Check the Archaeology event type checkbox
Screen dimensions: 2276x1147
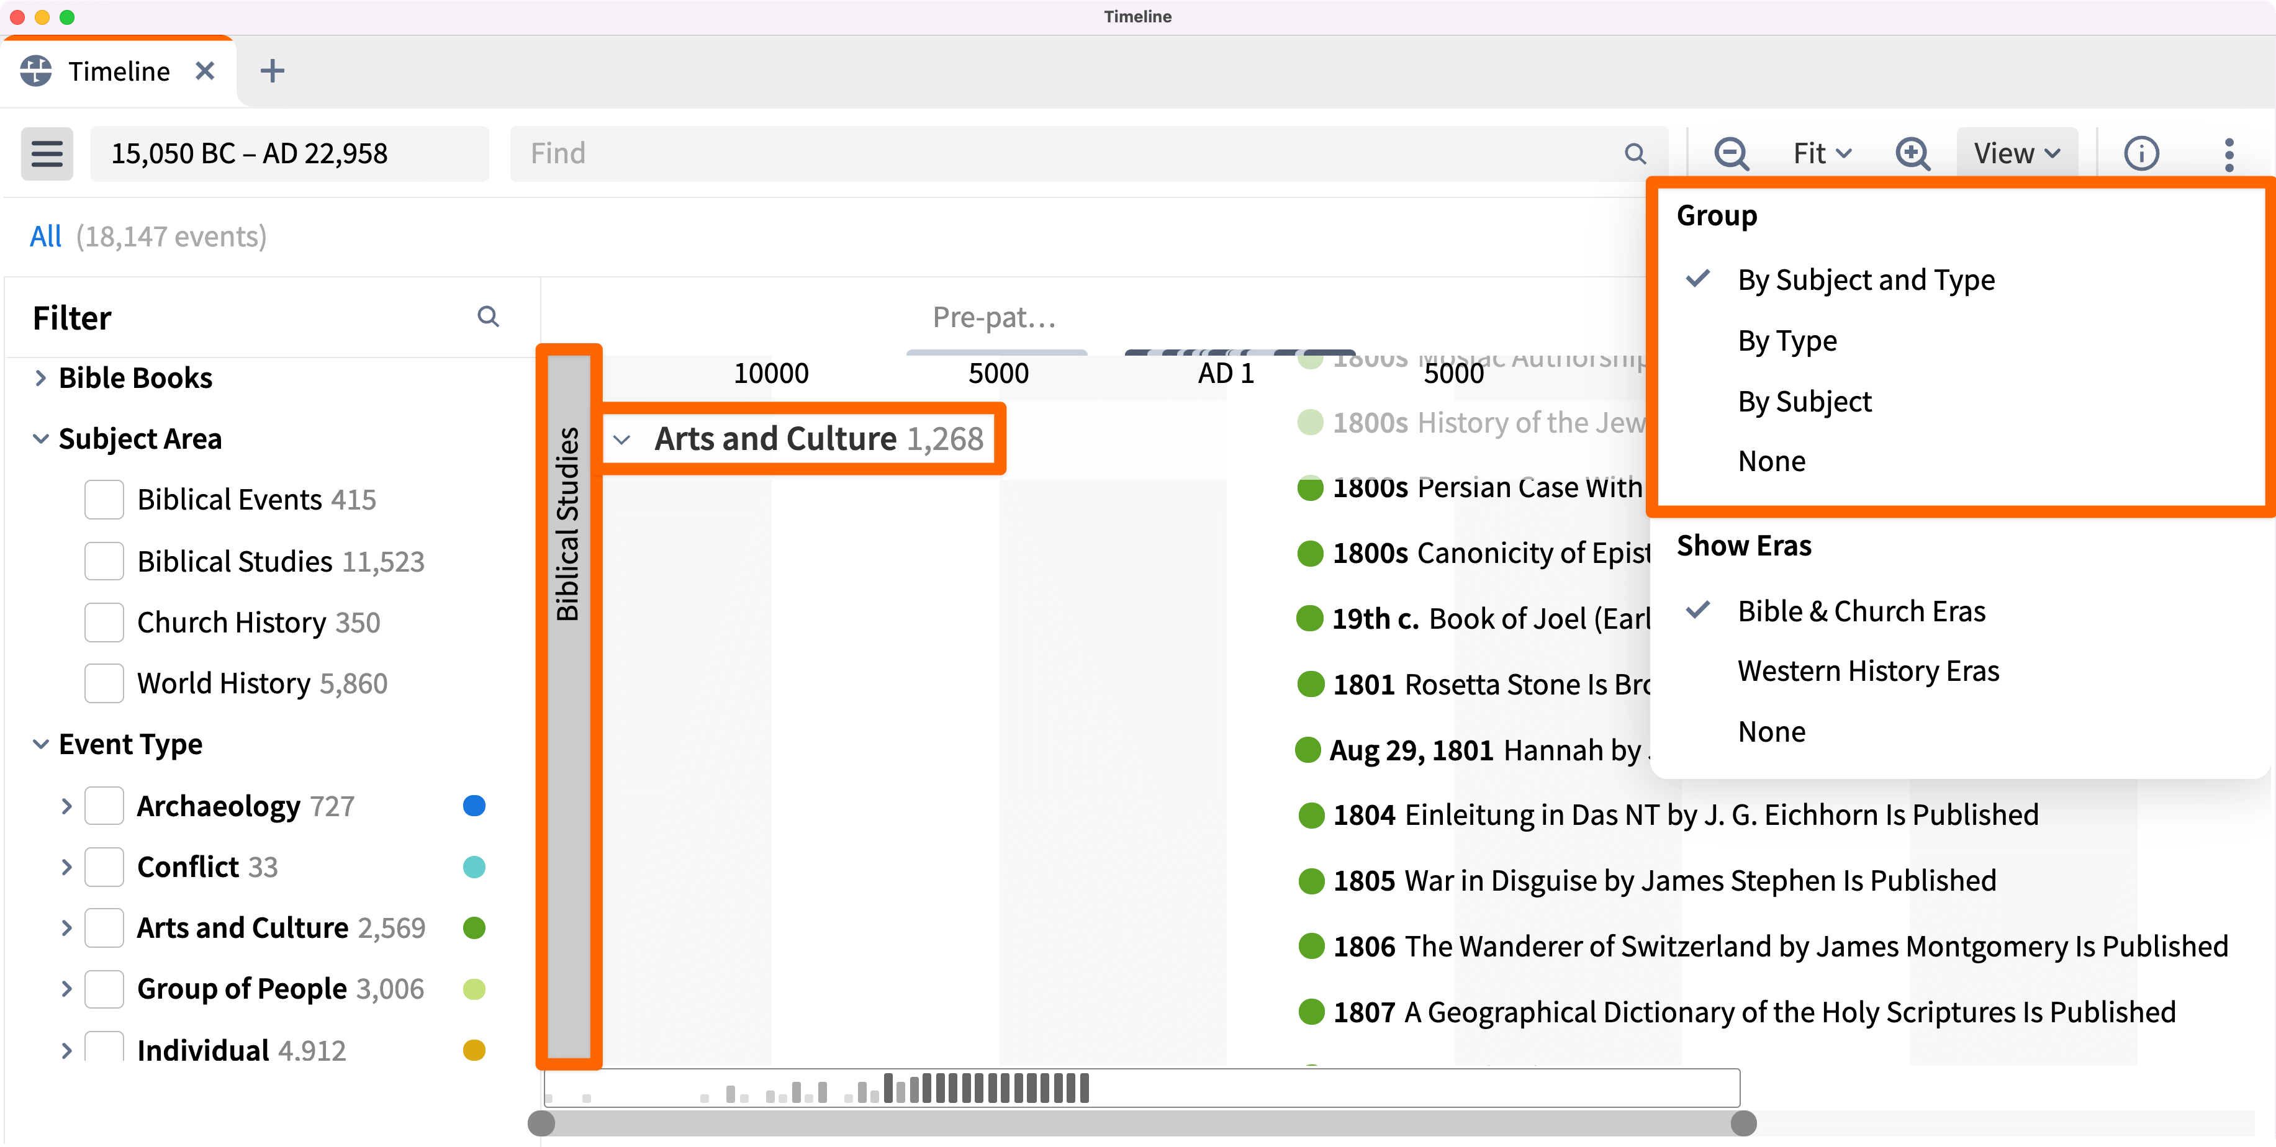104,805
